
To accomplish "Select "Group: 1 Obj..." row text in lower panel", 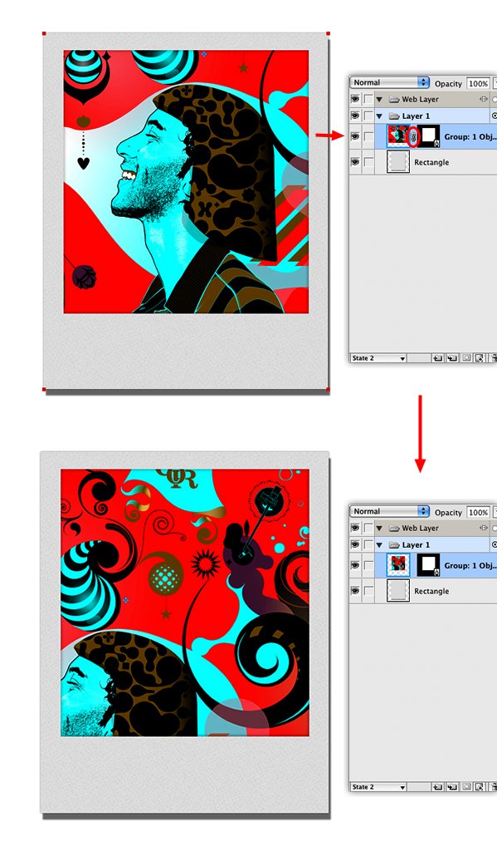I will [x=470, y=565].
